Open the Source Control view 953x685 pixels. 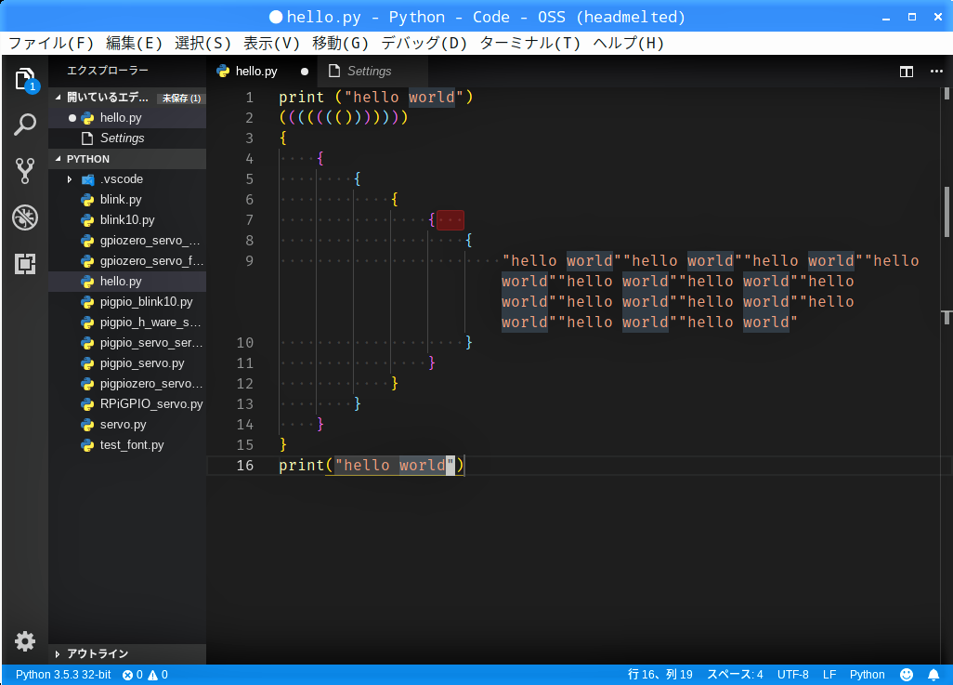point(25,171)
